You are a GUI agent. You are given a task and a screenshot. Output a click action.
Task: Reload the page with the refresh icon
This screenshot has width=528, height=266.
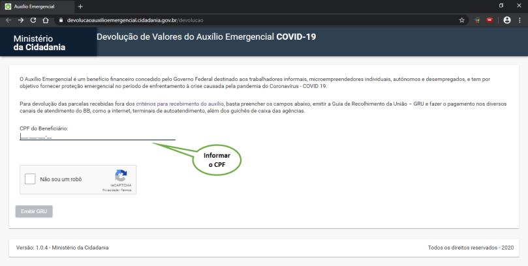[33, 20]
